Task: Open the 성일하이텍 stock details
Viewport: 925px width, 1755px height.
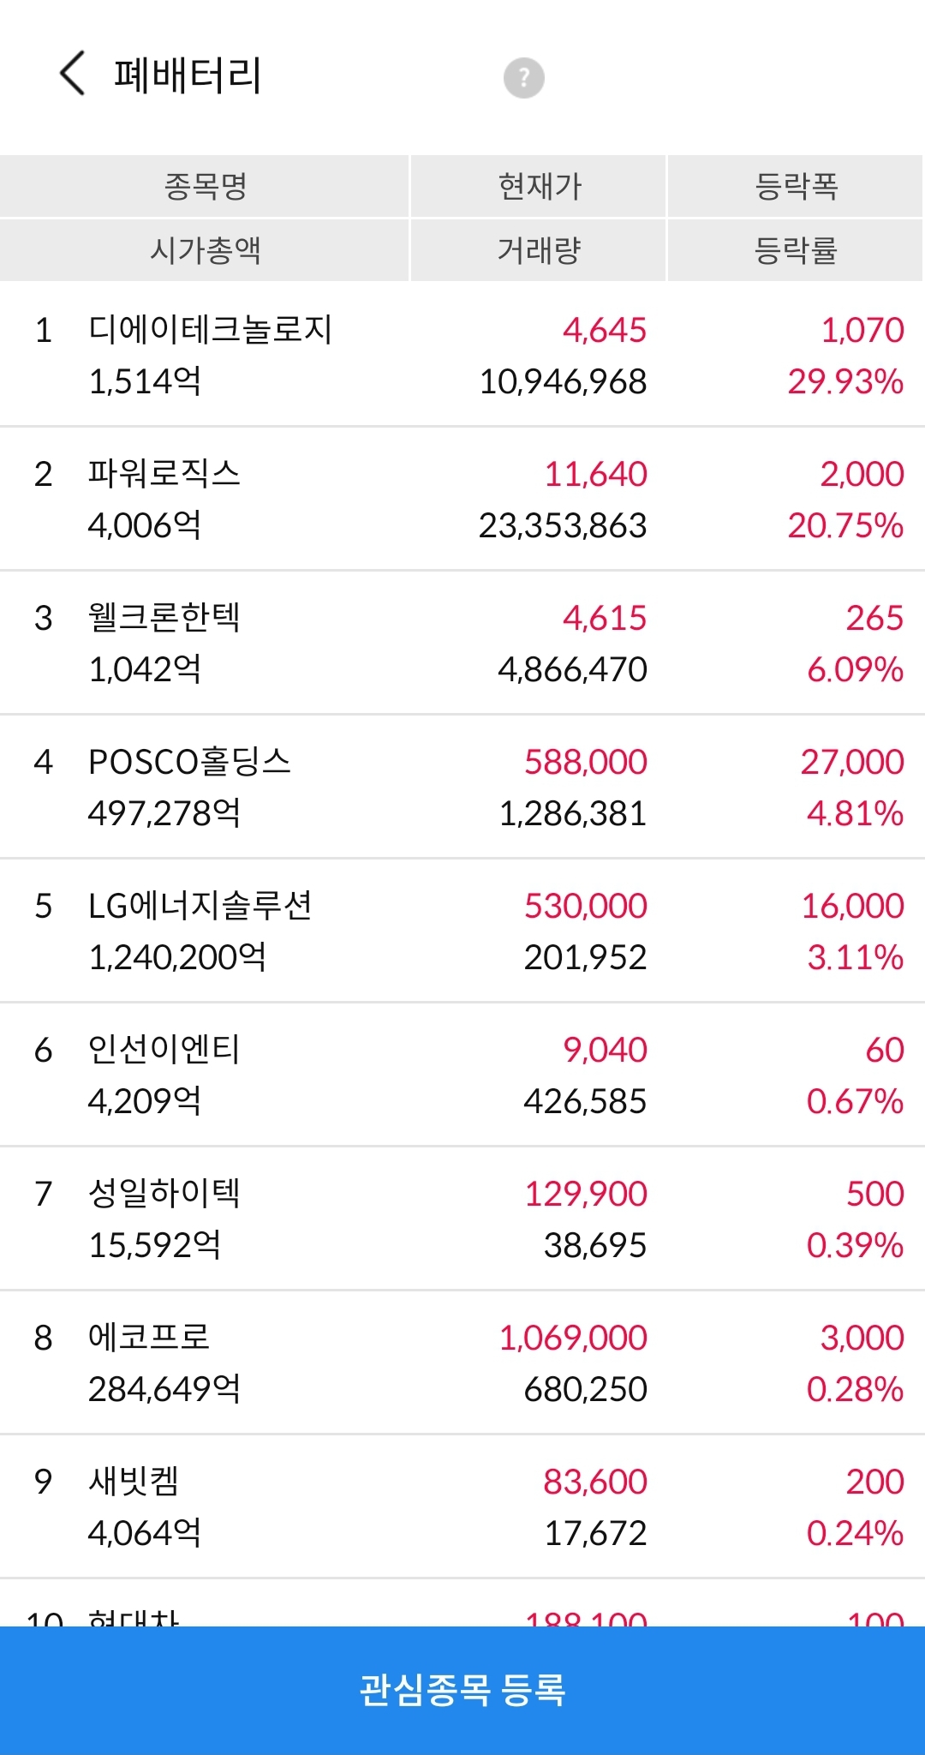Action: pyautogui.click(x=462, y=1219)
